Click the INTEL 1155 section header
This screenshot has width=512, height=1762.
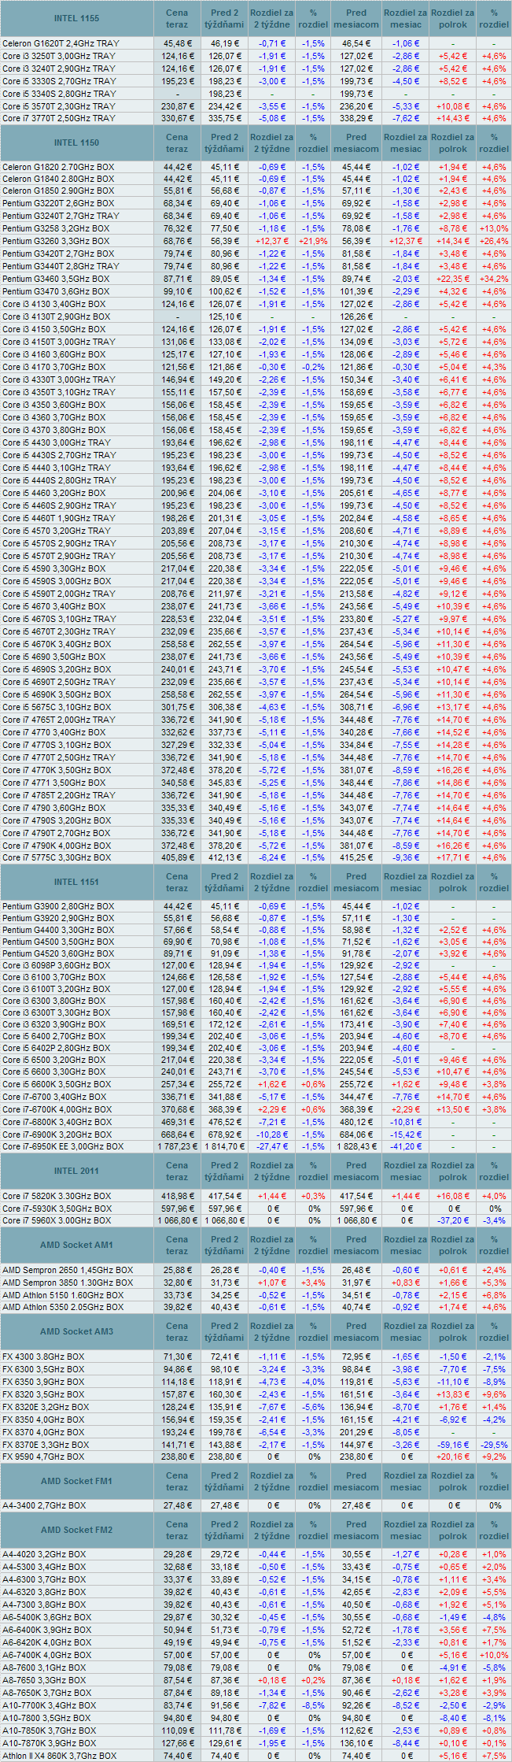click(76, 18)
